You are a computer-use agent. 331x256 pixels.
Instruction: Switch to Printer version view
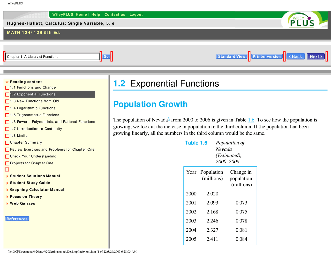pos(267,56)
